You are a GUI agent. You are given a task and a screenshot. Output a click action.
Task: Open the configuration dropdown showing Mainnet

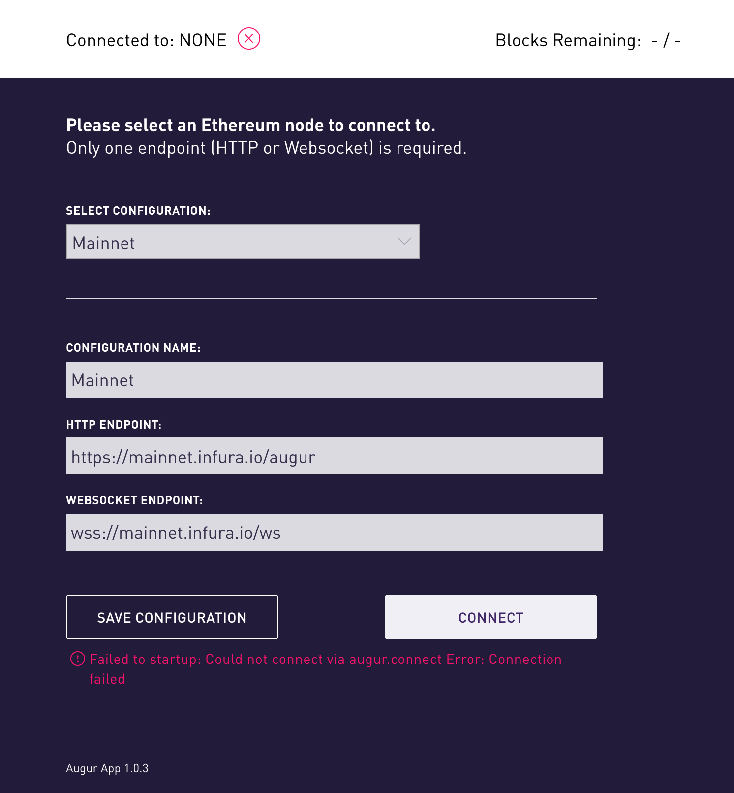point(243,241)
